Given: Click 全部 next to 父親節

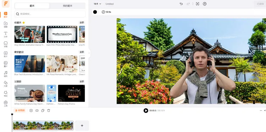Looking at the screenshot, I should pos(82,81).
